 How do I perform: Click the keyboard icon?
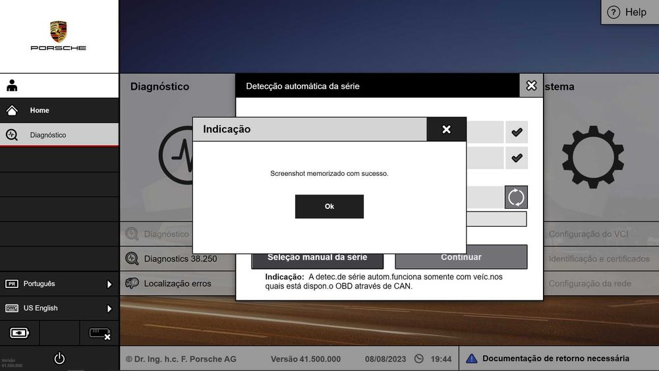click(x=12, y=308)
